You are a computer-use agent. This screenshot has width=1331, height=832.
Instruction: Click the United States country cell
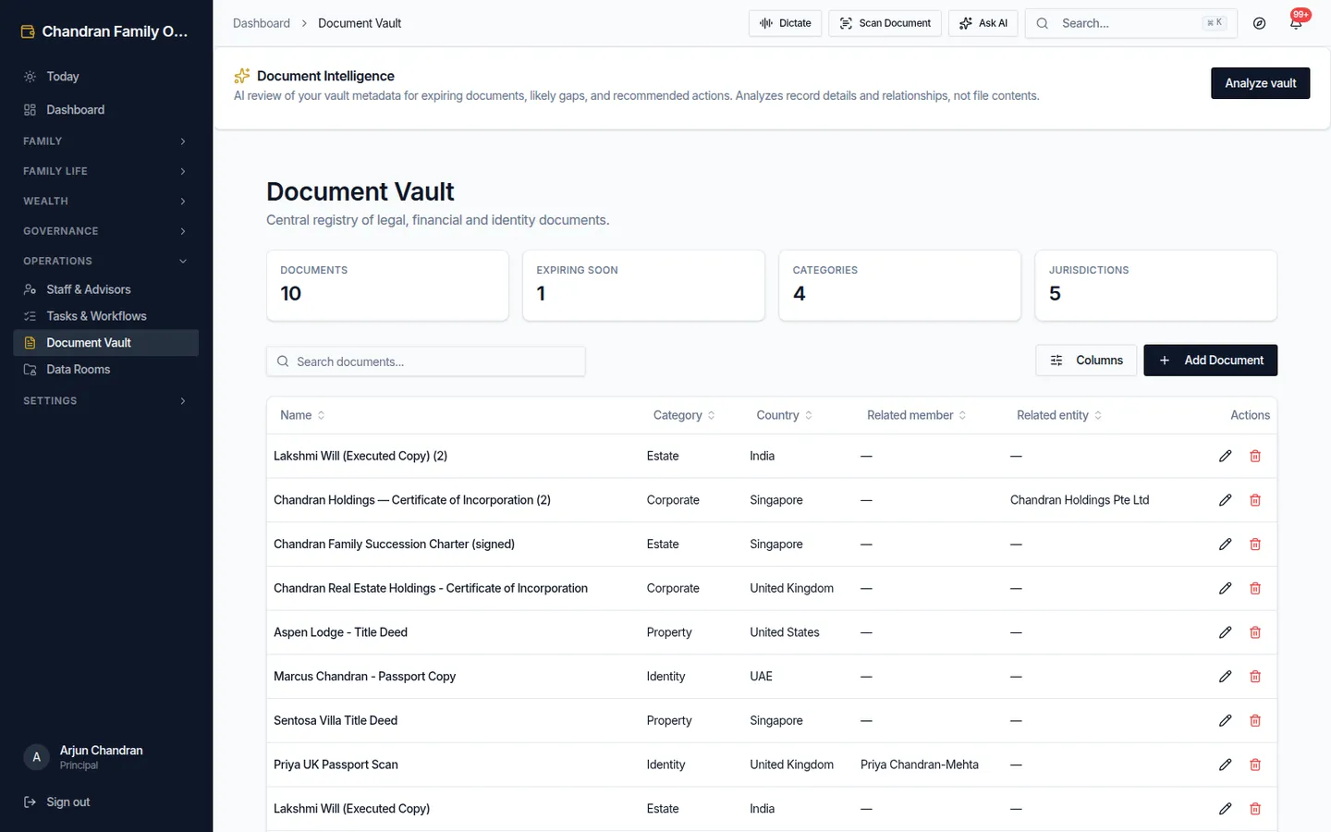point(785,632)
